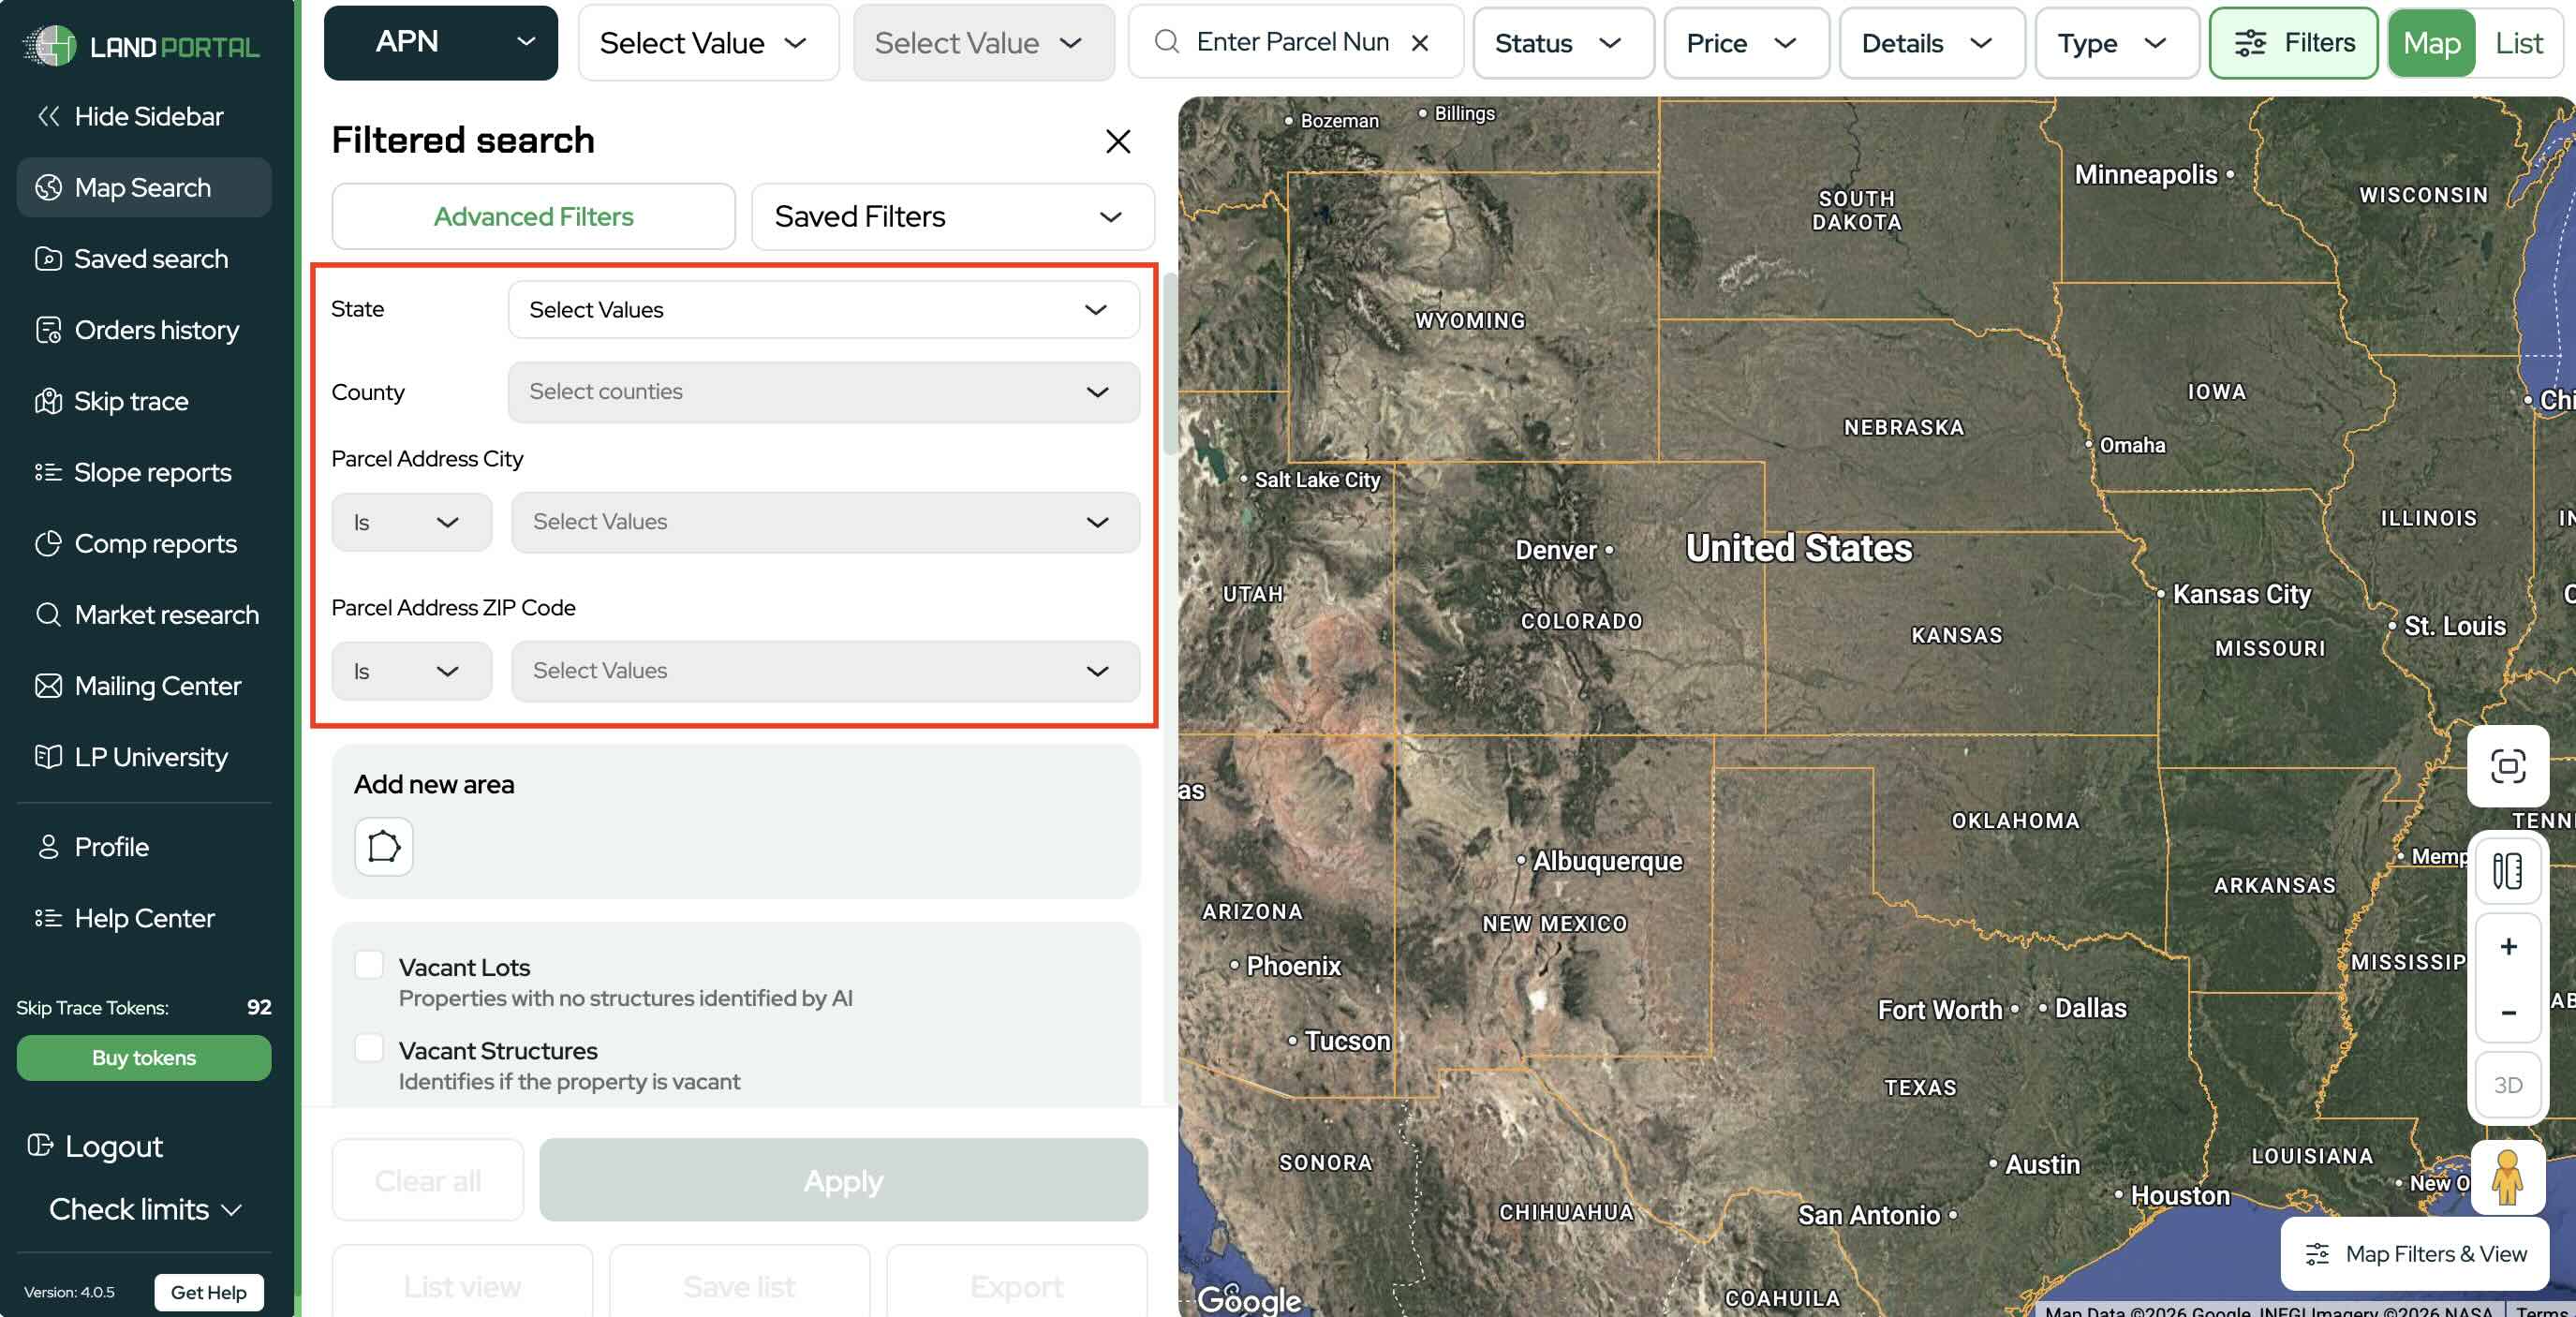The image size is (2576, 1317).
Task: Switch to the List view tab
Action: 2518,43
